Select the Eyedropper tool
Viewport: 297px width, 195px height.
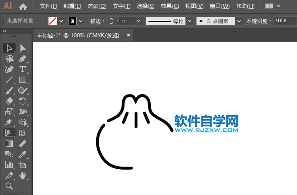[23, 154]
